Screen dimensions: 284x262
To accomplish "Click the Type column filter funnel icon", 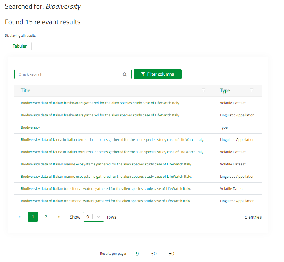I will click(x=252, y=91).
